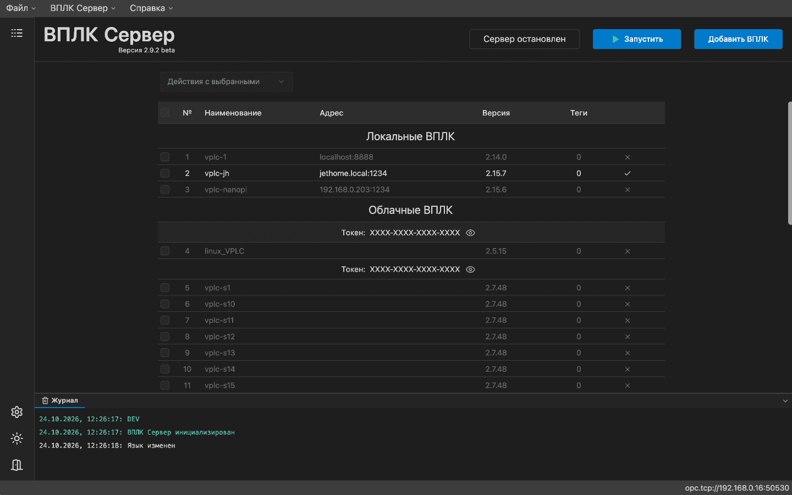Image resolution: width=792 pixels, height=495 pixels.
Task: Open the ВПЛК Сервер menu
Action: pyautogui.click(x=83, y=8)
